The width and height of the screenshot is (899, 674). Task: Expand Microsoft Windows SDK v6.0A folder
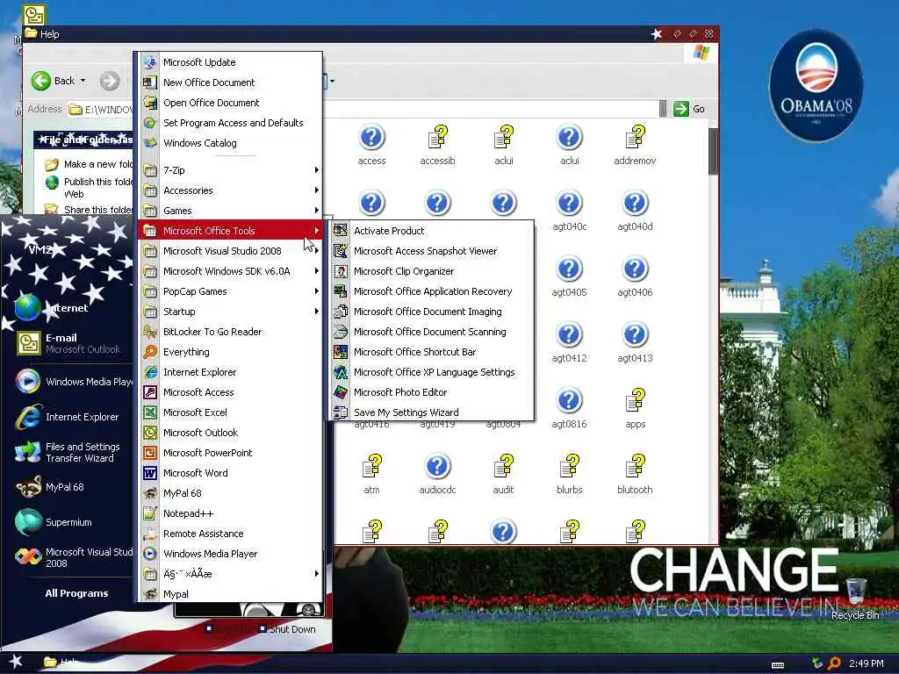(230, 270)
